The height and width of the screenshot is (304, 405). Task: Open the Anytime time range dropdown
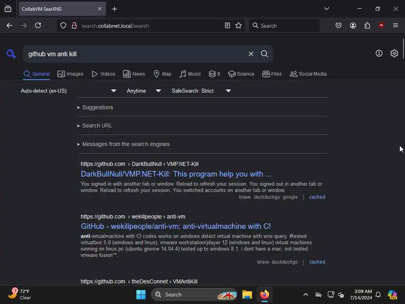tap(144, 91)
